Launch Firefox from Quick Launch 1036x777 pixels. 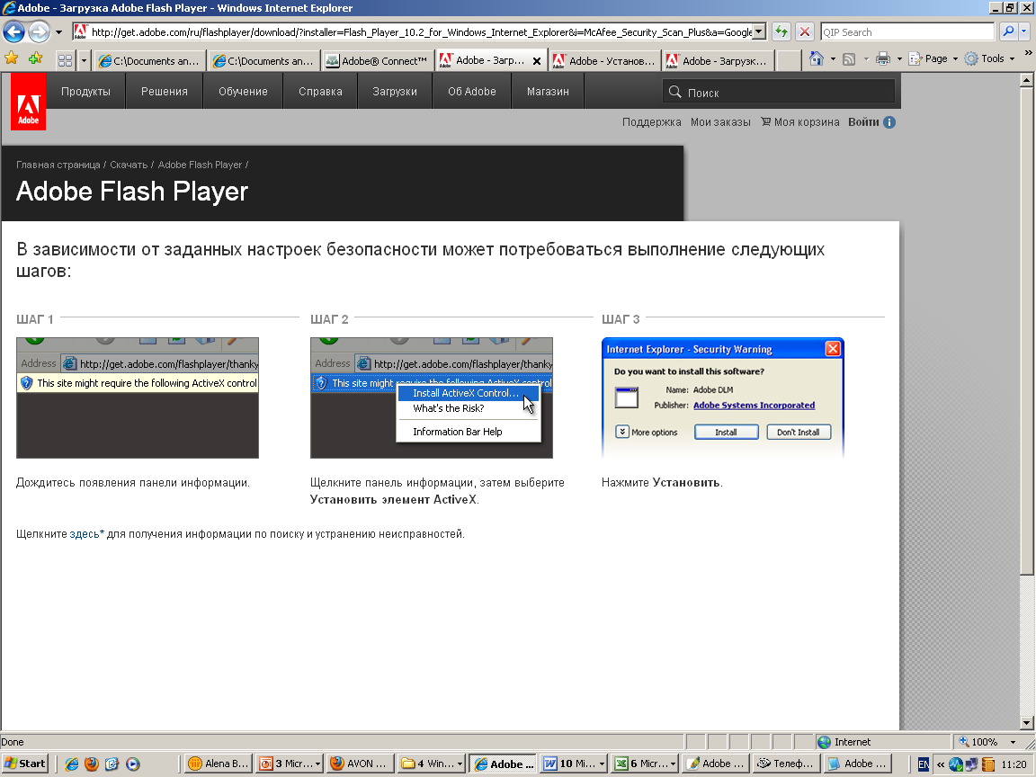tap(91, 764)
